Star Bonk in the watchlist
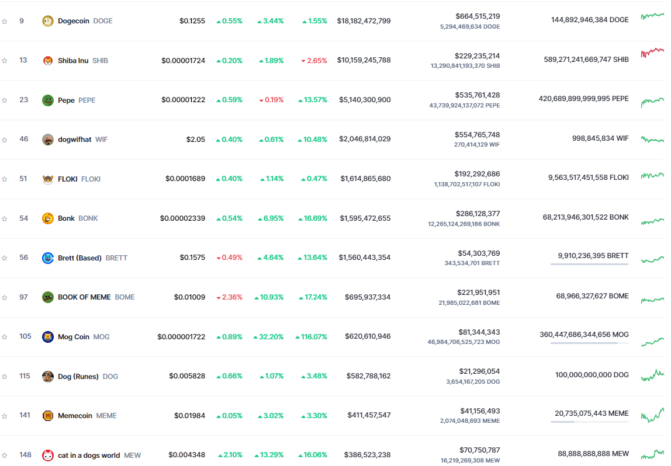671x466 pixels. pyautogui.click(x=4, y=218)
